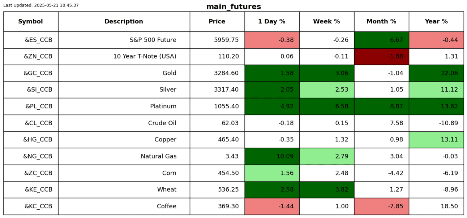This screenshot has height=218, width=467.
Task: Click the Description column header
Action: point(124,22)
